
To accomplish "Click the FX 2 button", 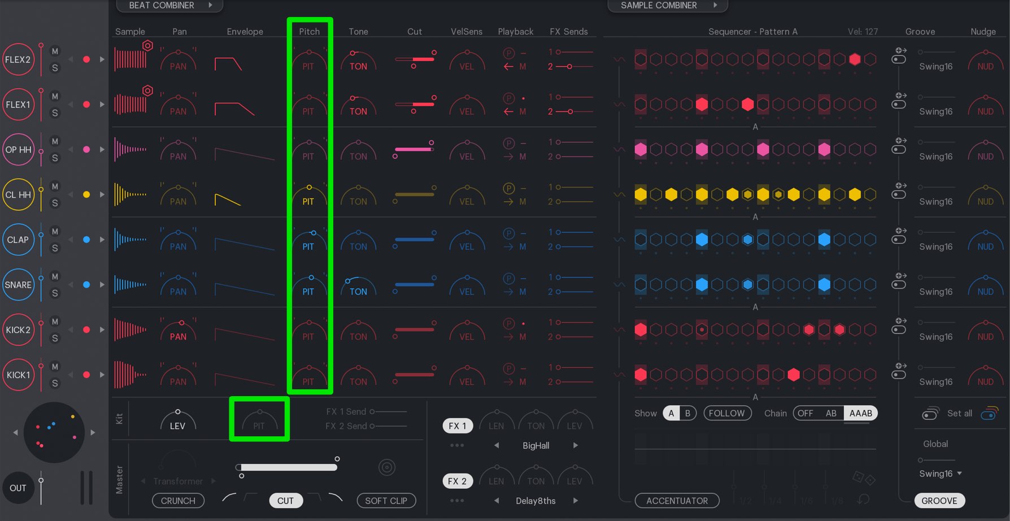I will (x=458, y=481).
